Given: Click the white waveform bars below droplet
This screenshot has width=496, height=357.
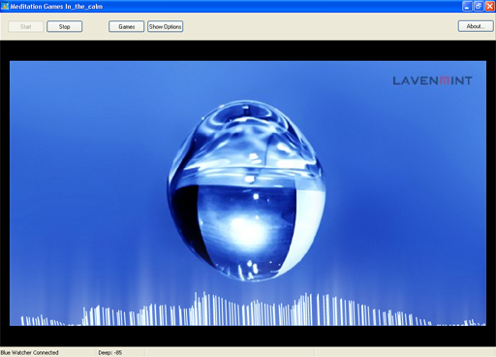Looking at the screenshot, I should point(252,309).
